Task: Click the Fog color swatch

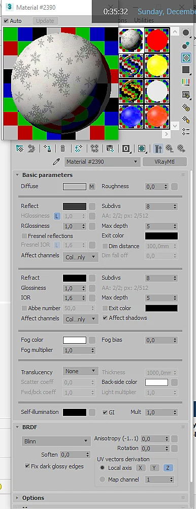Action: 75,340
